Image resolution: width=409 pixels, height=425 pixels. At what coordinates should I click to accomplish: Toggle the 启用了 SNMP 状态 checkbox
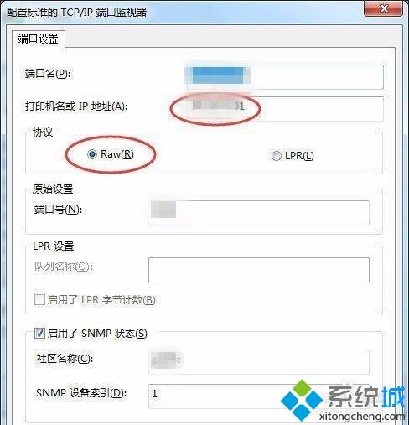click(39, 333)
